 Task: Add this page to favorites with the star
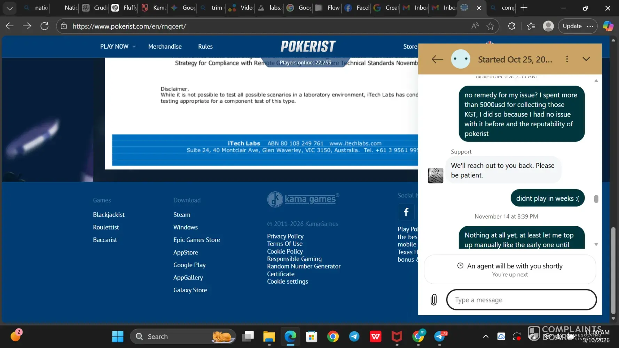490,26
